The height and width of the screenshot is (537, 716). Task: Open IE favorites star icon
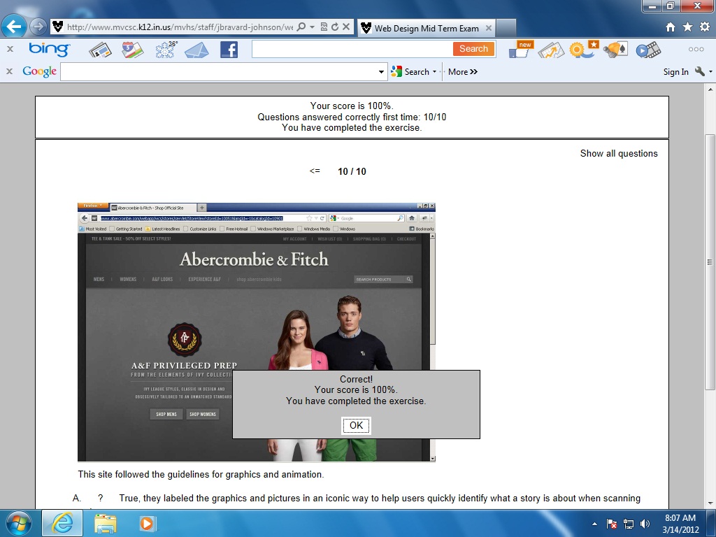pos(687,27)
